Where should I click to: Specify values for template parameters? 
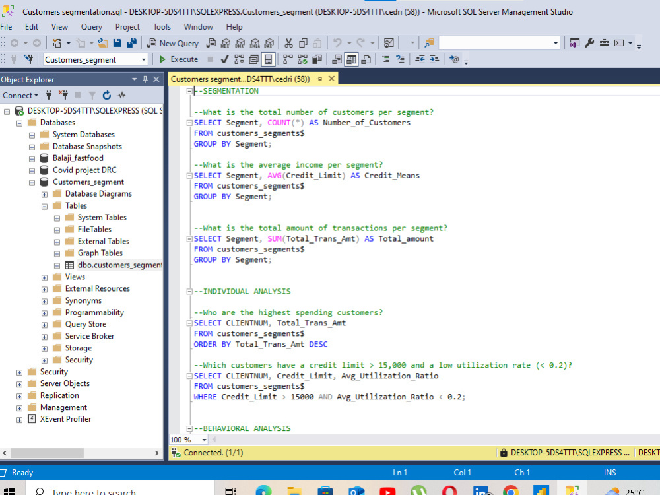(x=454, y=59)
